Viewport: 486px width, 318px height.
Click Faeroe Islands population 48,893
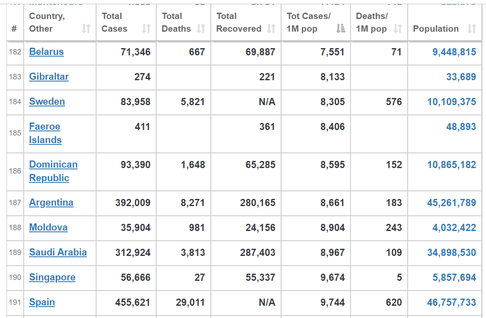pyautogui.click(x=461, y=127)
